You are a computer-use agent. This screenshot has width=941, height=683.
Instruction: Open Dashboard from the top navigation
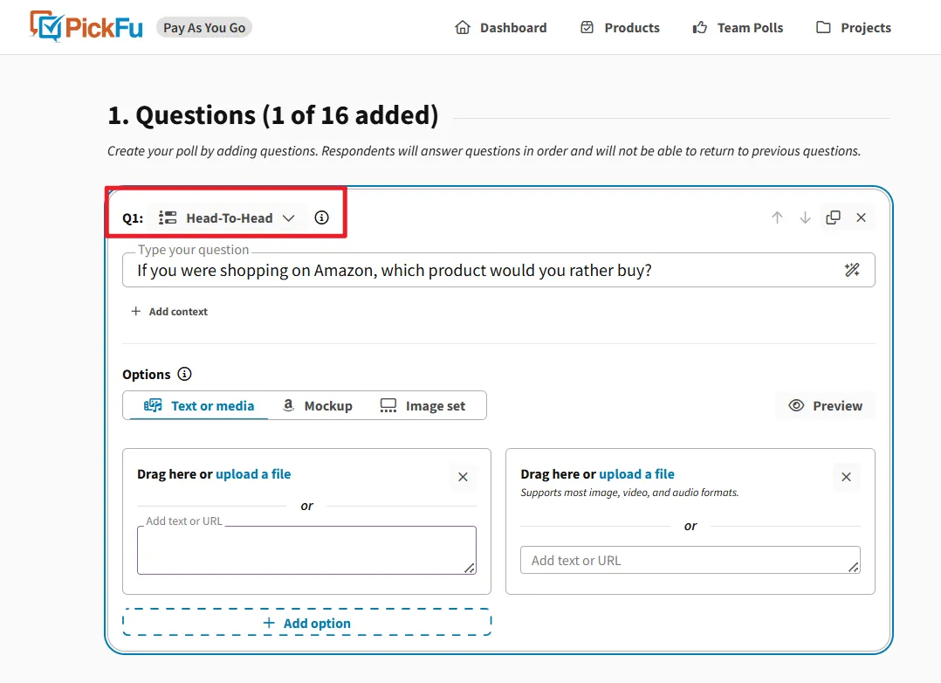[501, 28]
